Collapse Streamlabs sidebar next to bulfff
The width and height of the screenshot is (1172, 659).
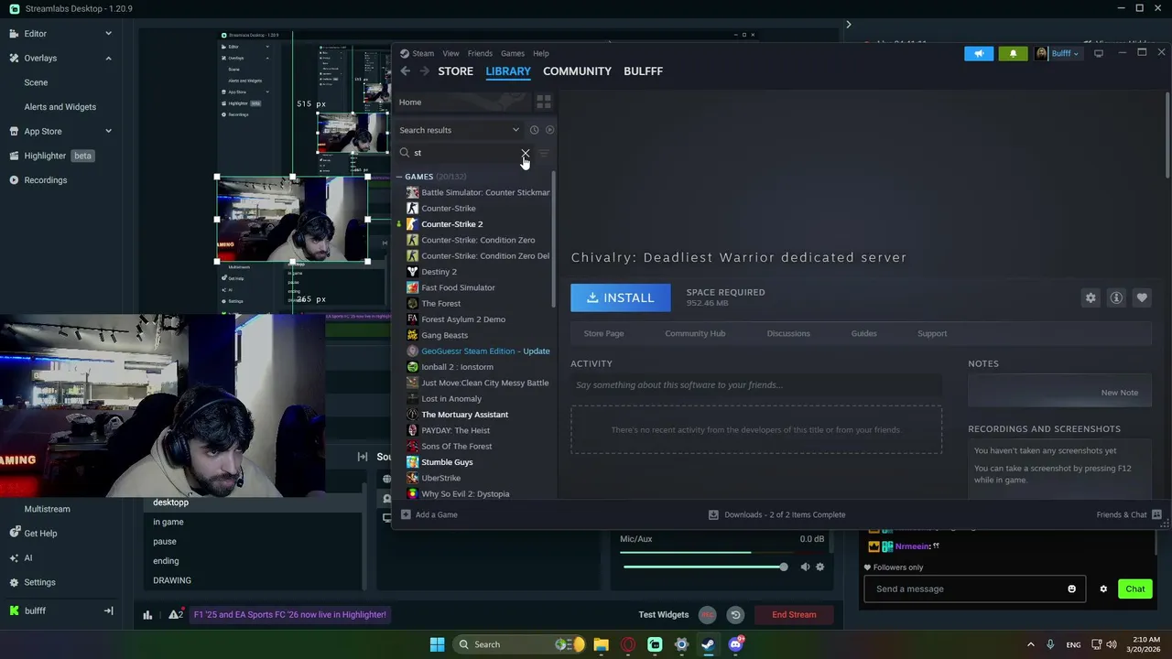coord(108,610)
